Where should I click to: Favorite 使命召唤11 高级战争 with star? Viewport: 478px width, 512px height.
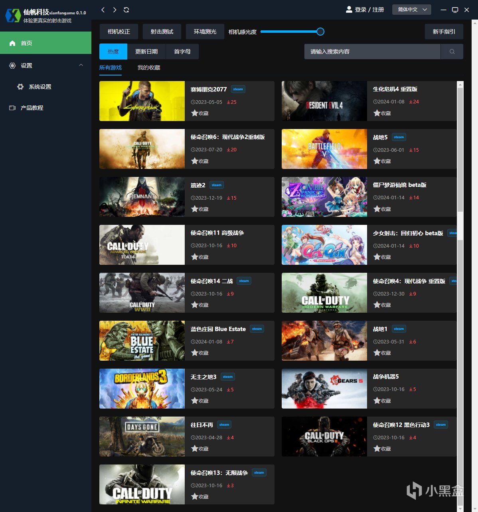pyautogui.click(x=195, y=257)
